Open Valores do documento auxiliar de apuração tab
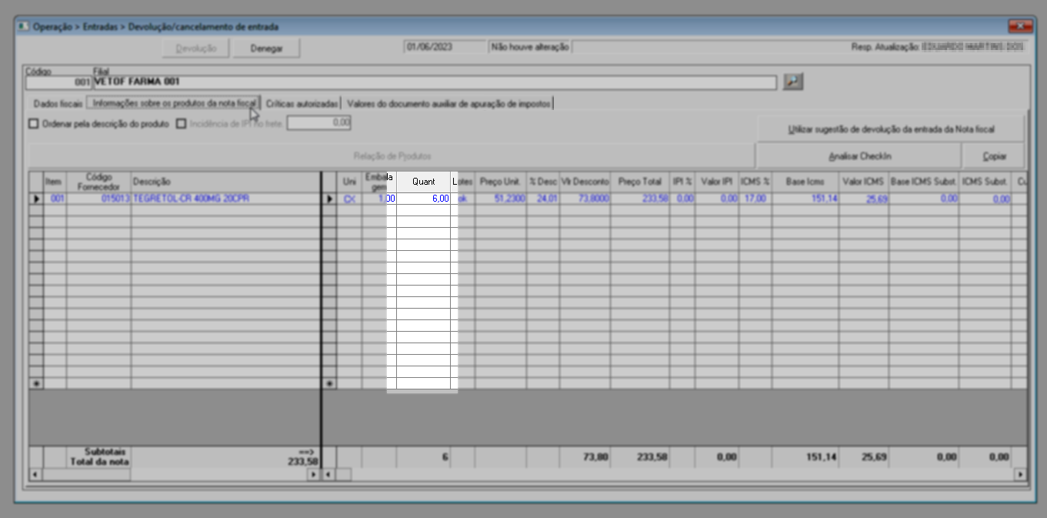Viewport: 1047px width, 518px height. tap(448, 103)
